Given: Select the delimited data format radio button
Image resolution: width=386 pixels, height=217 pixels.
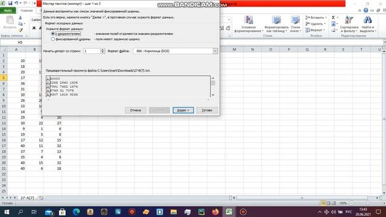Looking at the screenshot, I should pyautogui.click(x=52, y=34).
